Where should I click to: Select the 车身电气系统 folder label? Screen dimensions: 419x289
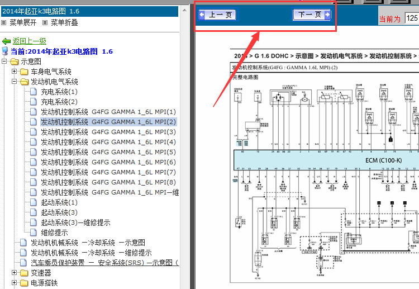pyautogui.click(x=51, y=72)
